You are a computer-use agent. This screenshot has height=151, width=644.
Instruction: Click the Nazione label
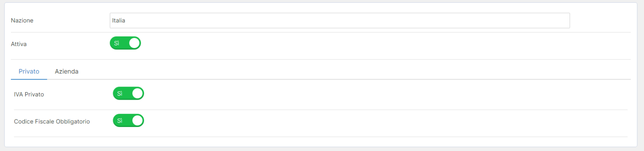pos(22,20)
